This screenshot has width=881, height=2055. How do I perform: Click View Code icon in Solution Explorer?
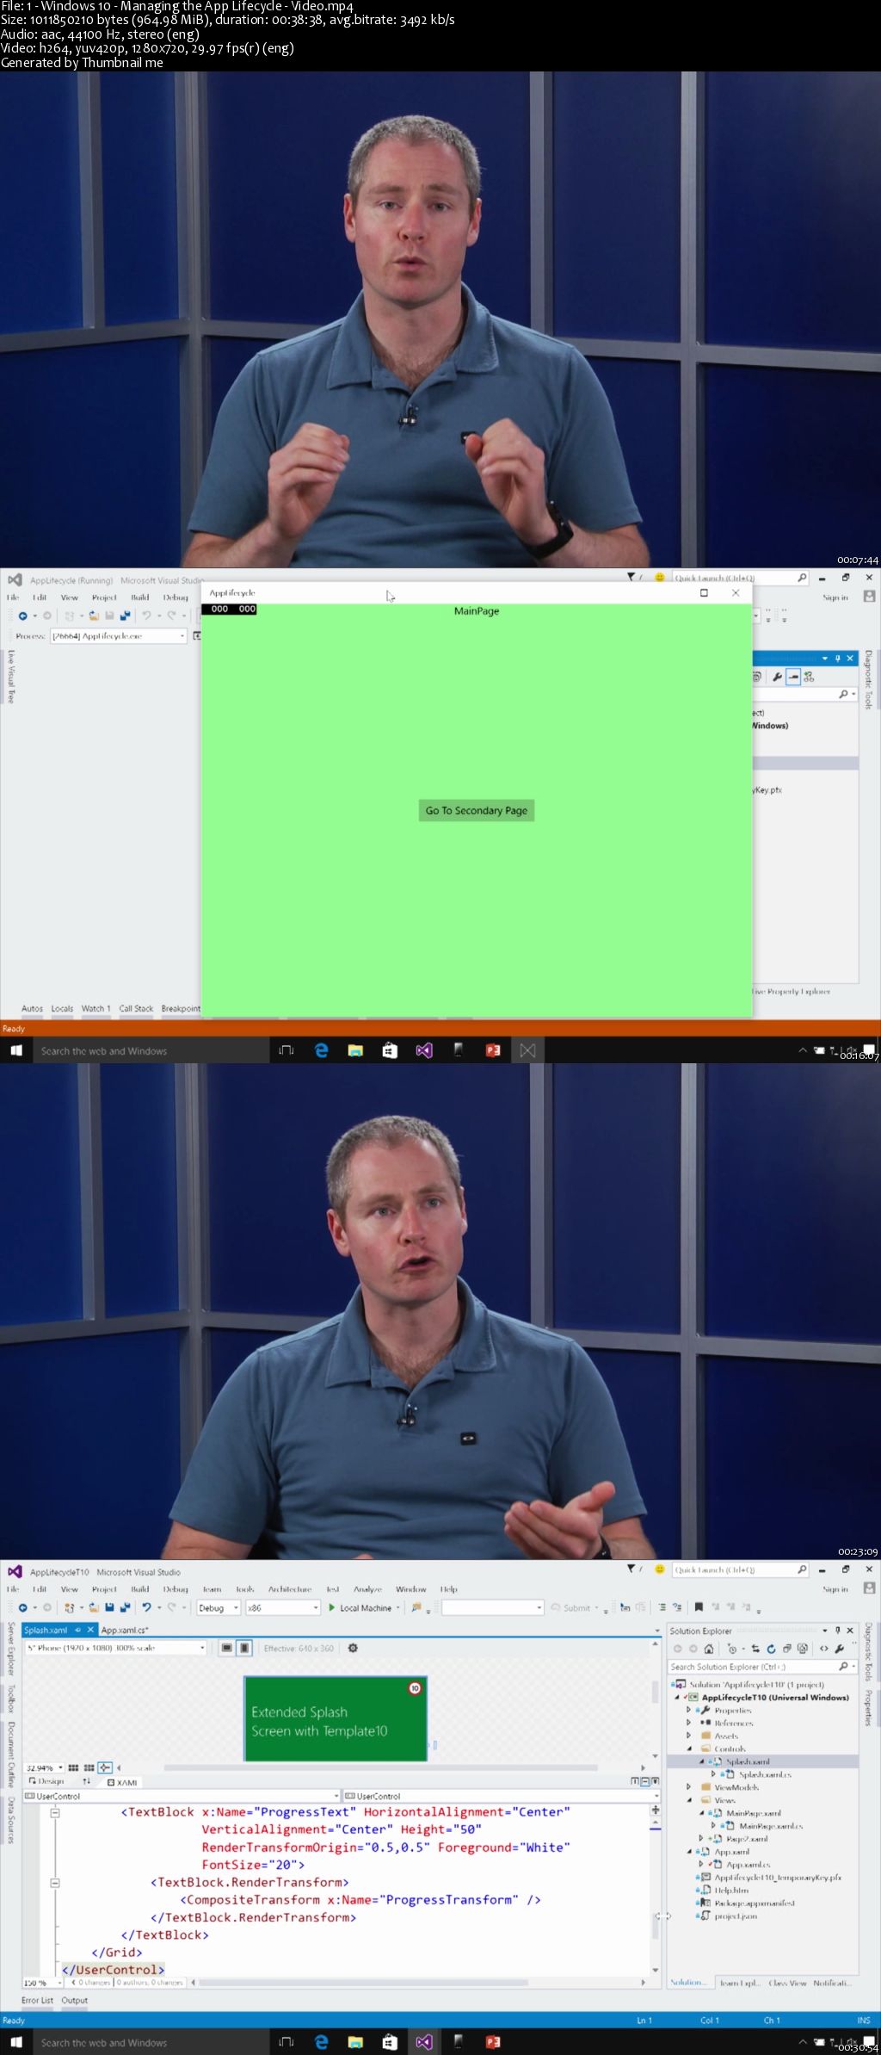[824, 1649]
